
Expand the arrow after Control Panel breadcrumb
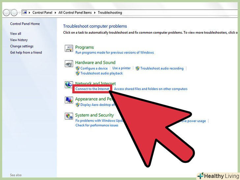(55, 13)
